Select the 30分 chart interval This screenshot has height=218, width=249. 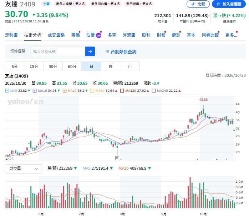coord(53,67)
